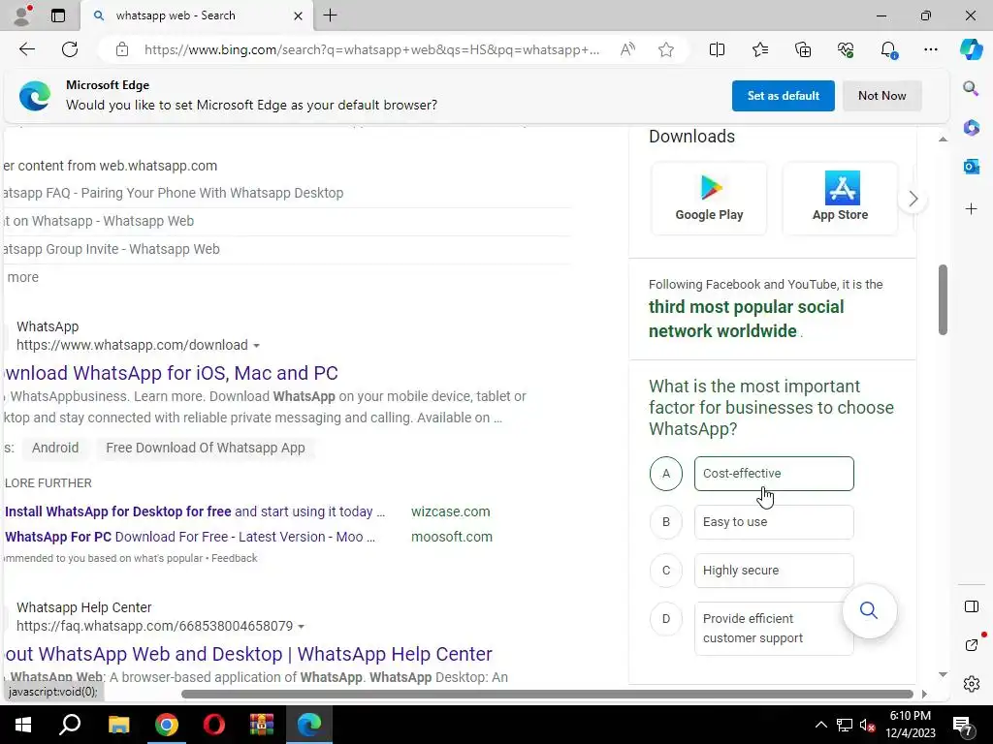Open sidebar settings gear

pyautogui.click(x=972, y=684)
